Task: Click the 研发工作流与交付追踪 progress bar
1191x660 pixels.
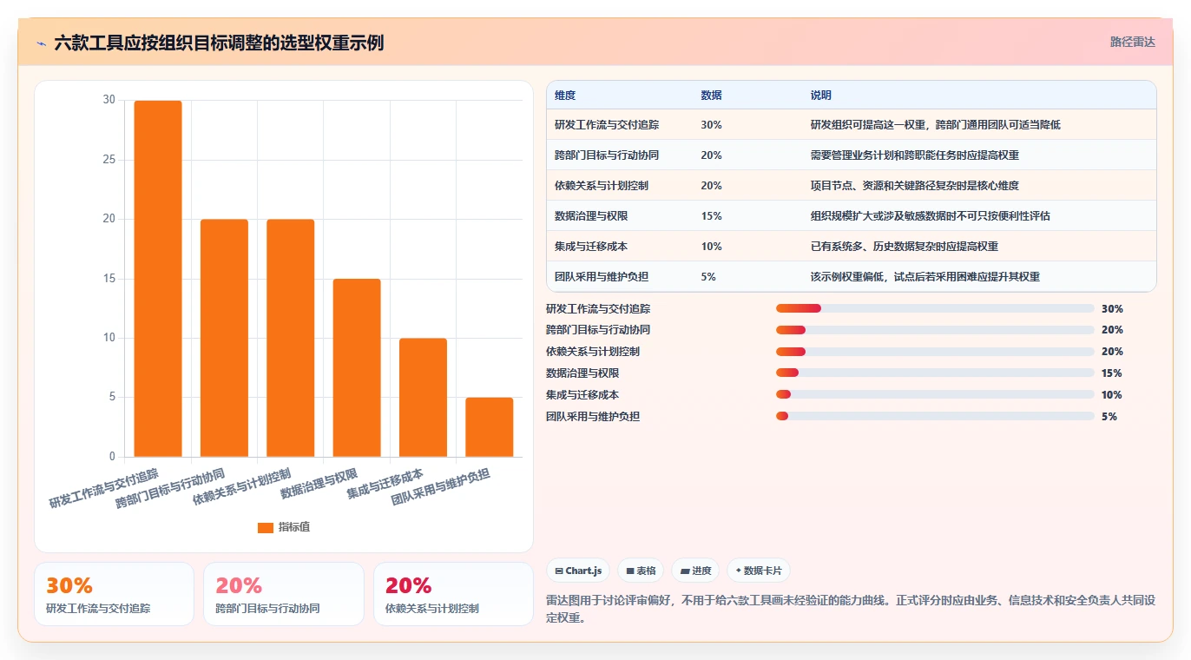Action: pos(935,308)
